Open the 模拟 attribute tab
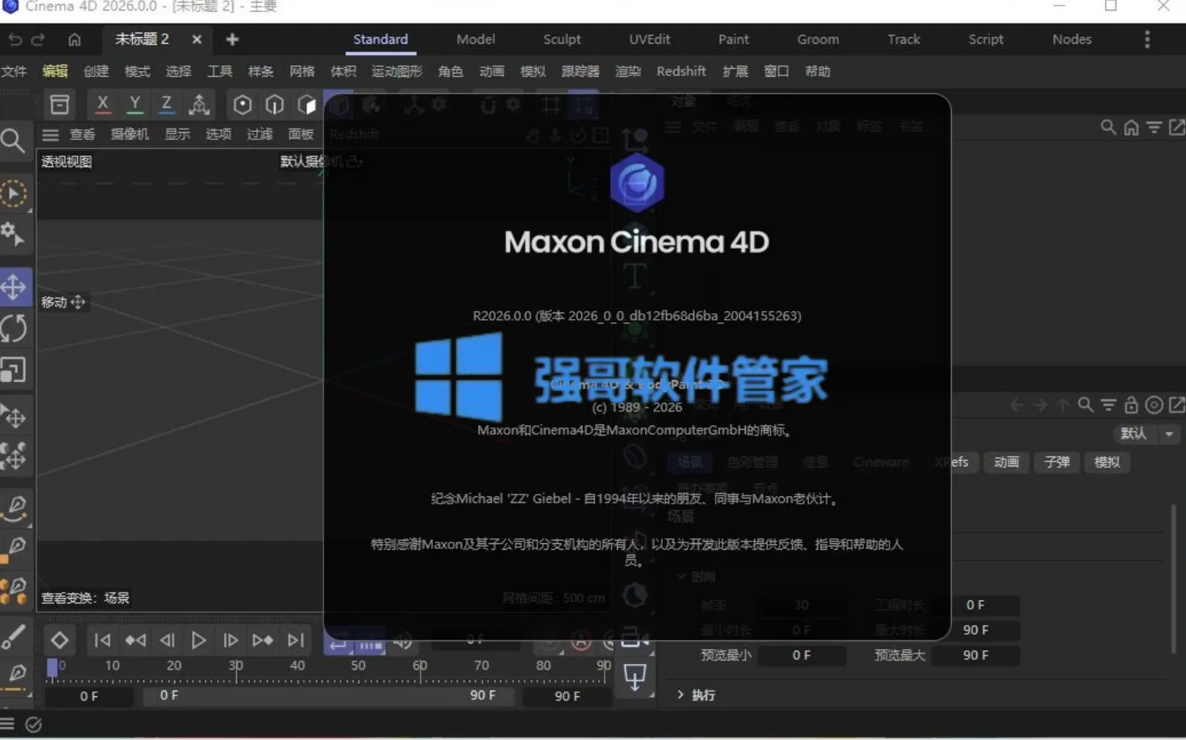Image resolution: width=1186 pixels, height=740 pixels. click(x=1107, y=462)
